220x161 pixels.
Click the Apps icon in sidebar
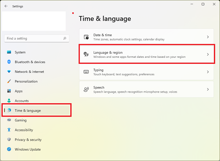(9, 91)
